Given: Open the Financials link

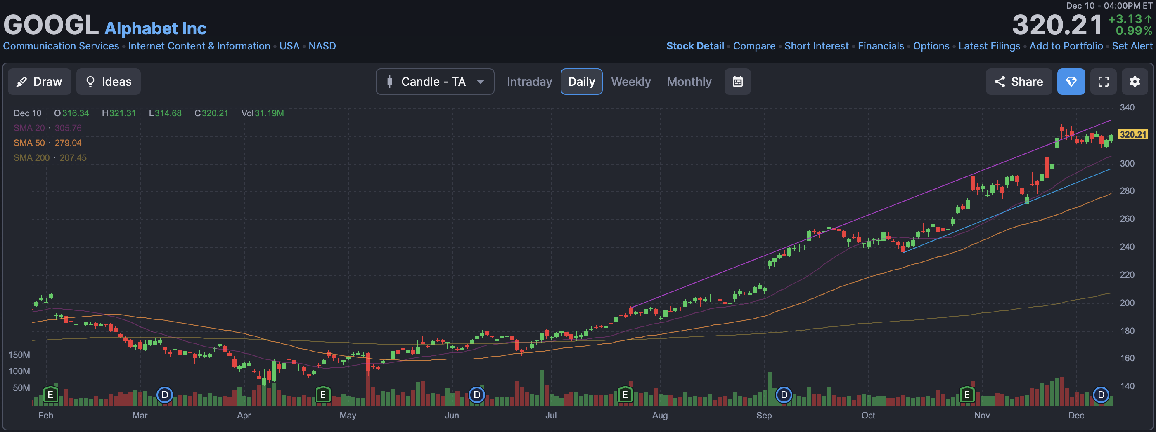Looking at the screenshot, I should (x=881, y=46).
